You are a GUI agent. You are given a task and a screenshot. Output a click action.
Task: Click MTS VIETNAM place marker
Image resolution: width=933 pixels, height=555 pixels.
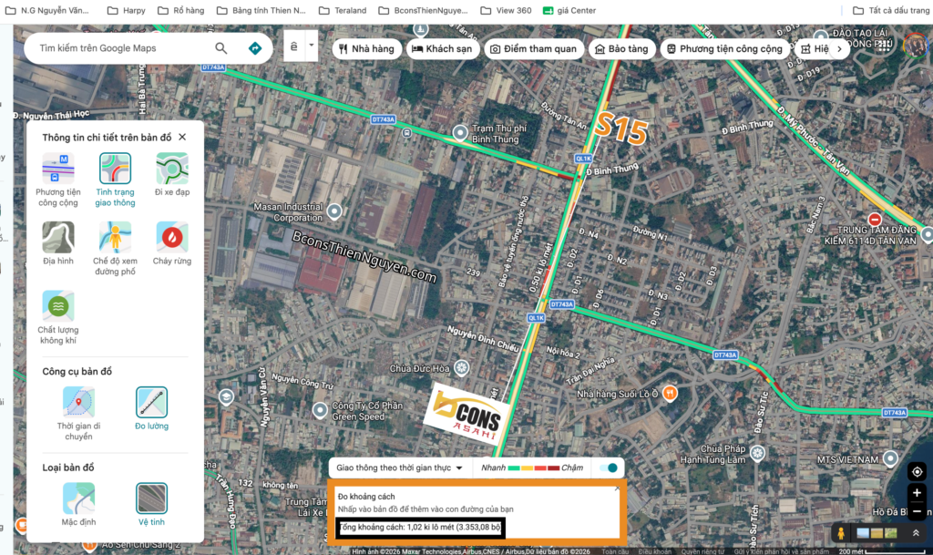tap(890, 458)
